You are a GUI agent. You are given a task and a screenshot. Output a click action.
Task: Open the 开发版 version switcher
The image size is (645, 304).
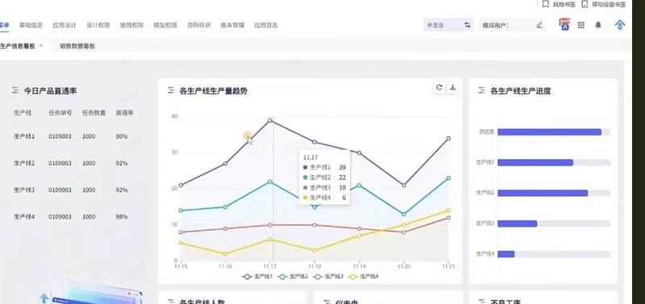pyautogui.click(x=448, y=25)
